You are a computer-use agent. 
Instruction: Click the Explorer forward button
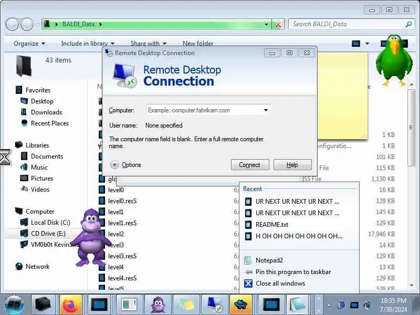[x=27, y=24]
